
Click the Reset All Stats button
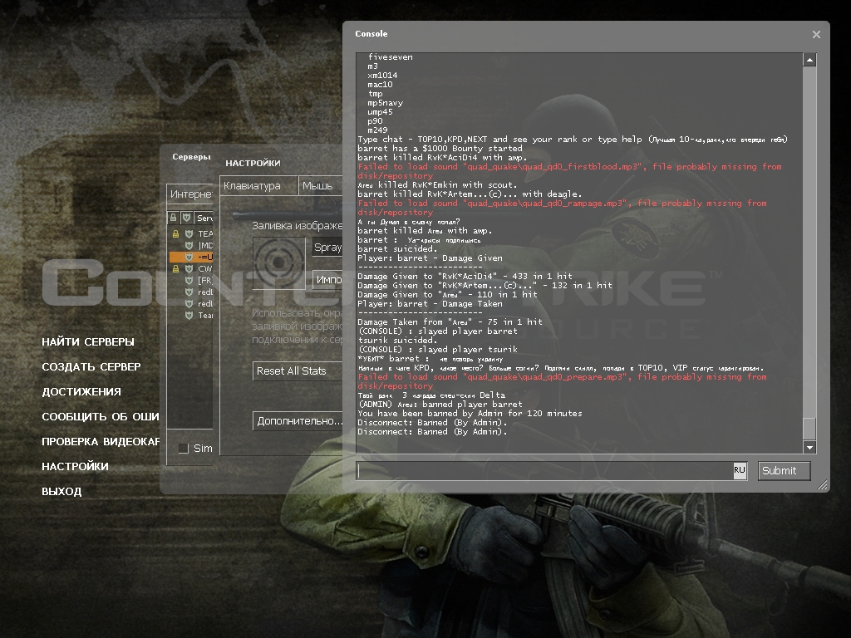298,371
